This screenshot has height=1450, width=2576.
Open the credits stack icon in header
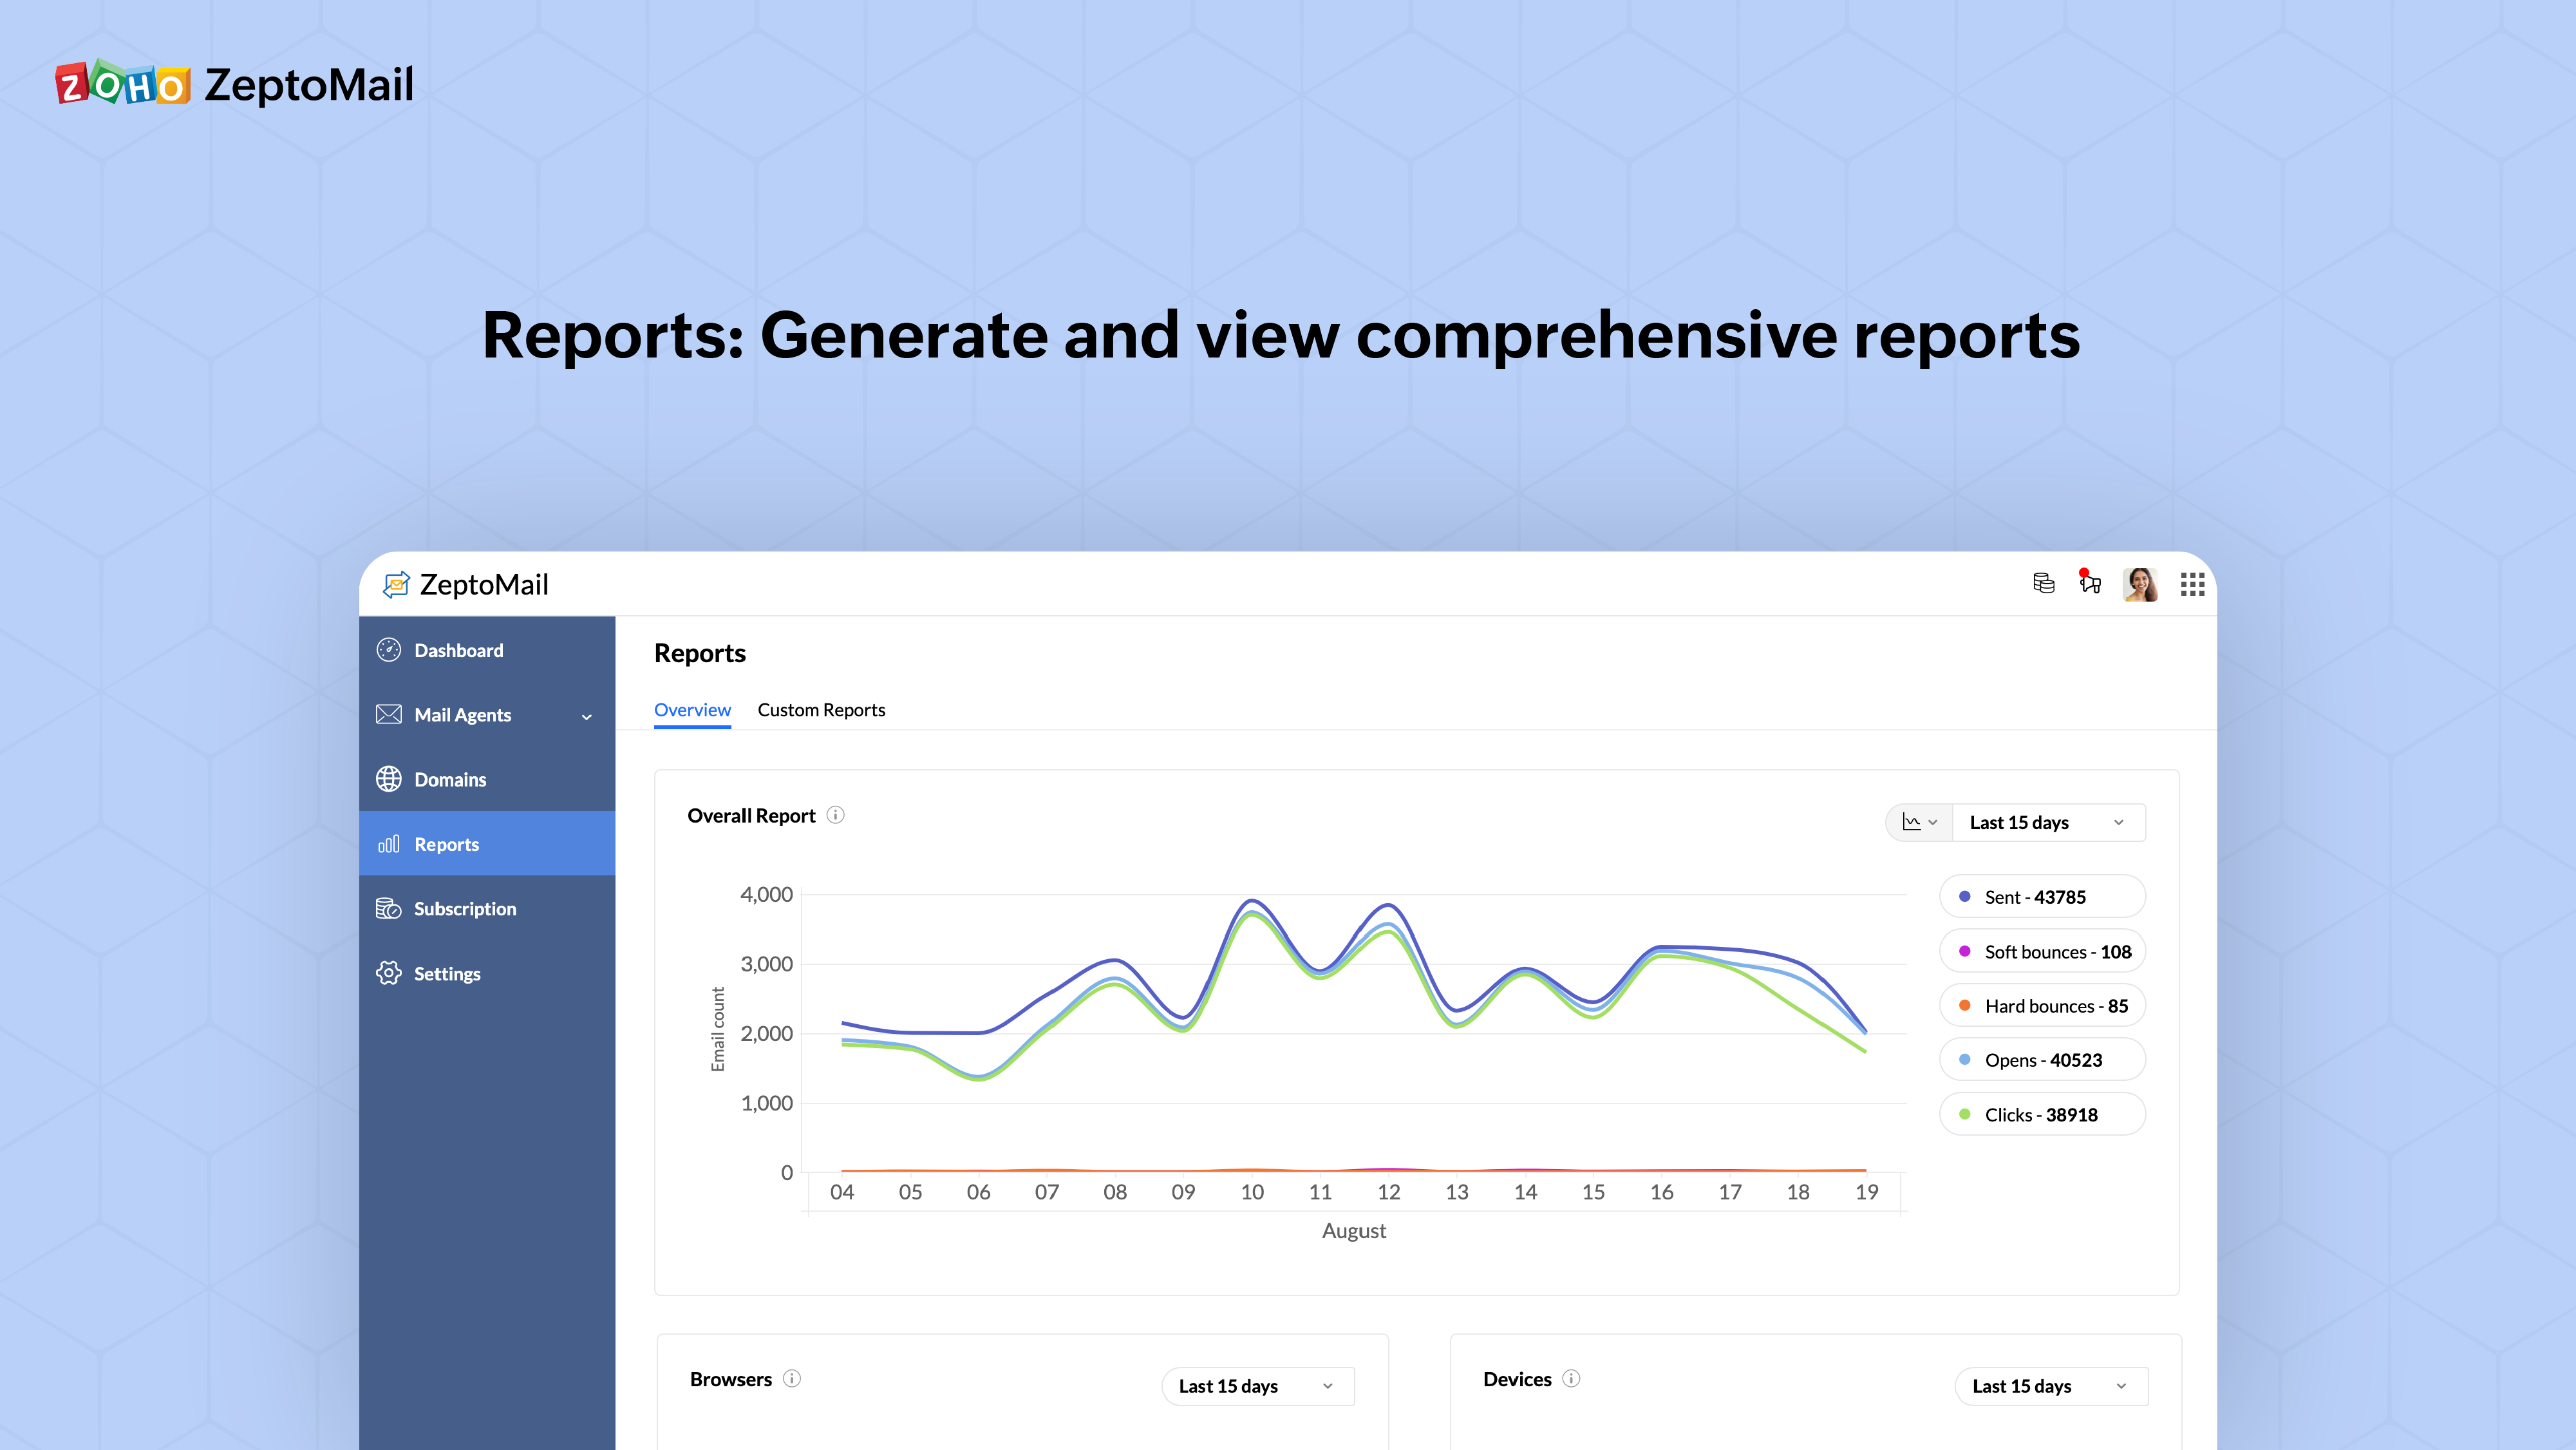(x=2043, y=584)
